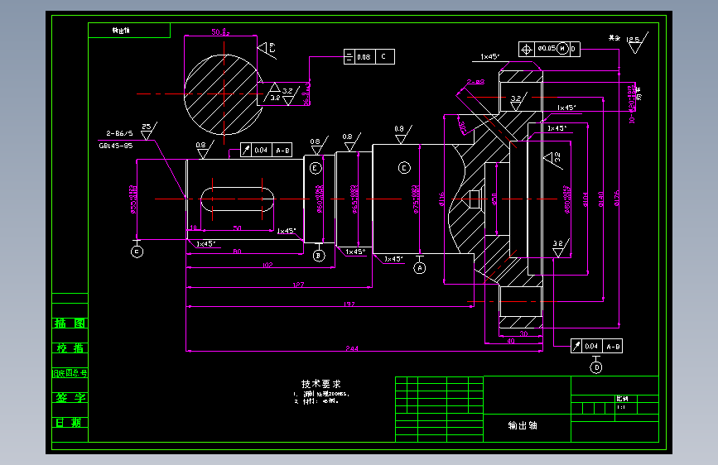This screenshot has width=718, height=465.
Task: Click the 2-Ø8 hole callout
Action: point(475,82)
